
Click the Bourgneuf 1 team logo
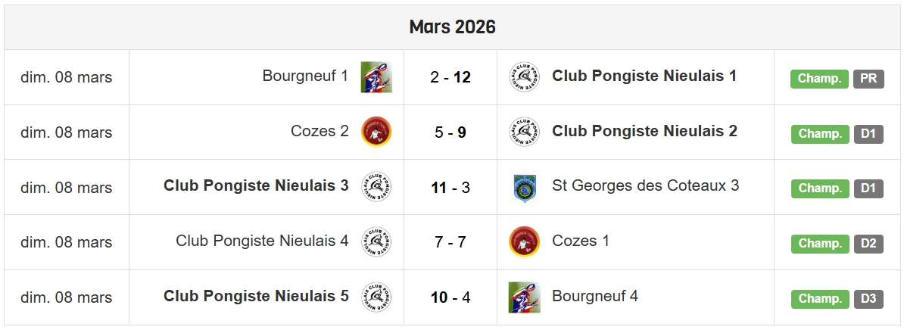376,77
